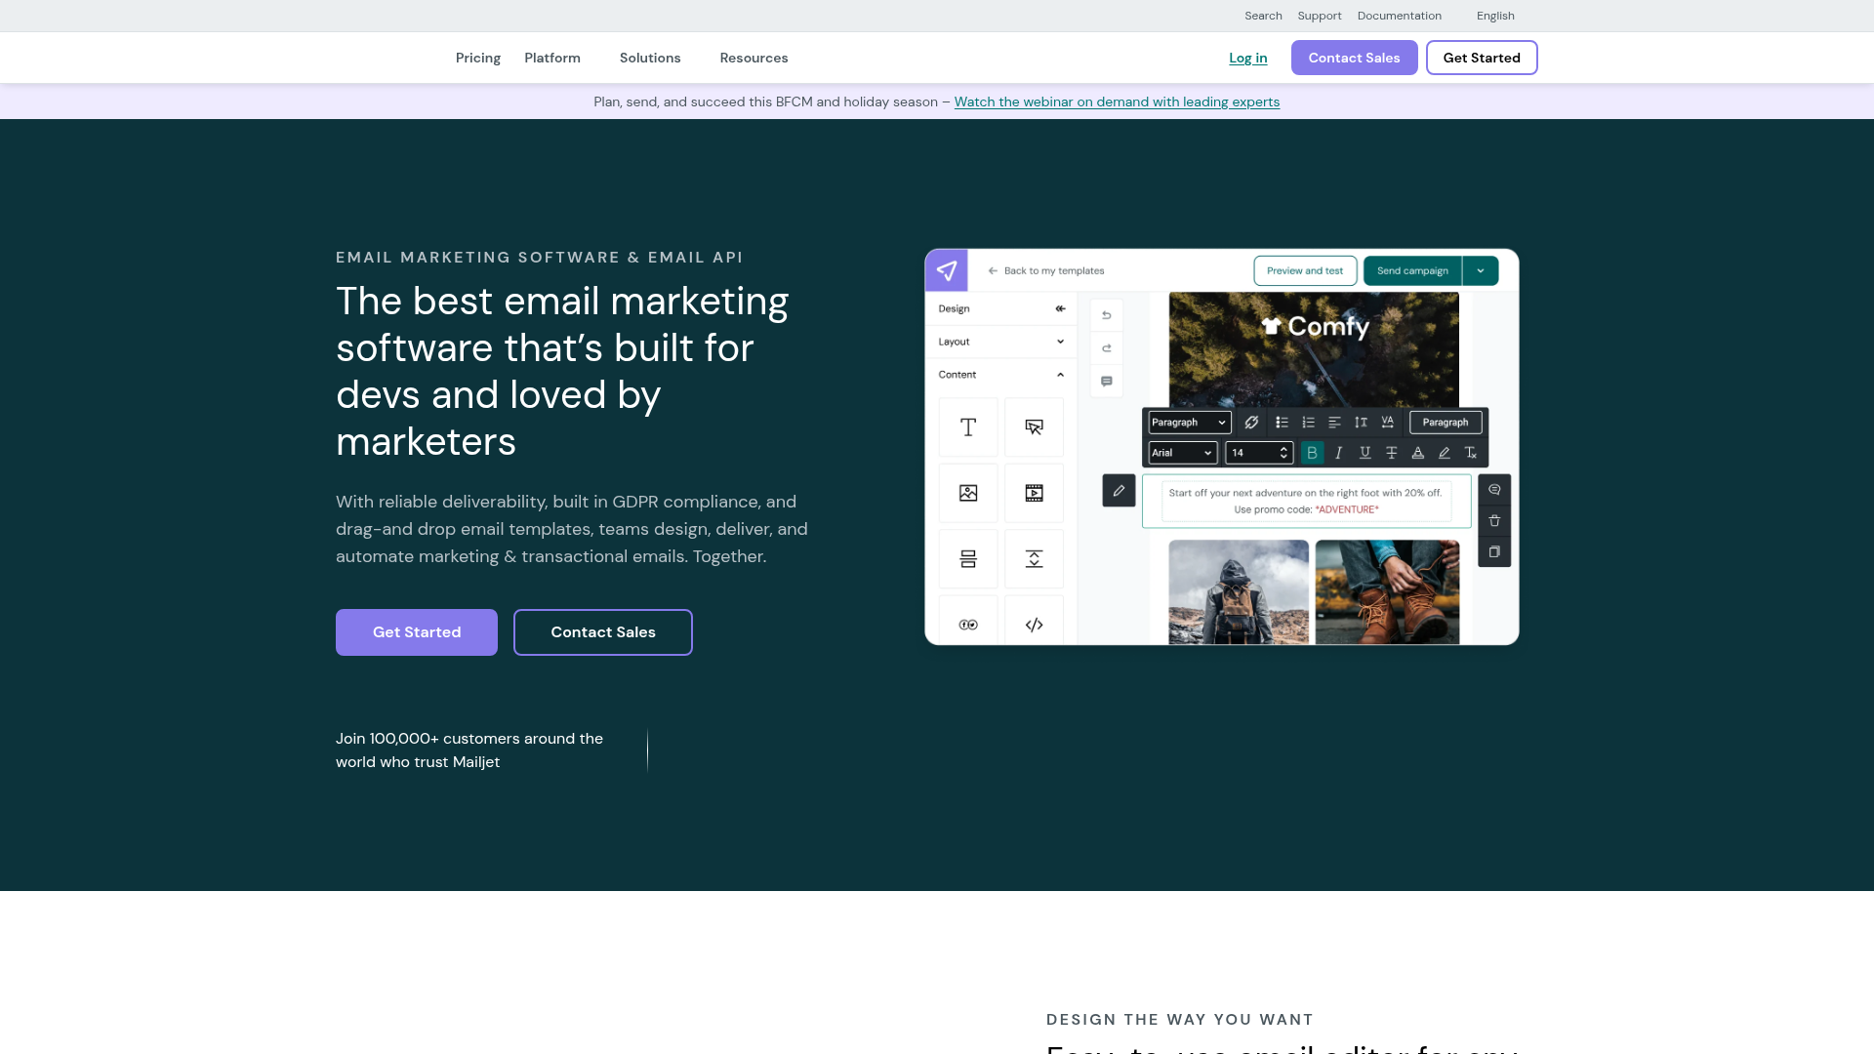Screen dimensions: 1874x1054
Task: Delete the text block using the trash icon
Action: 1494,520
